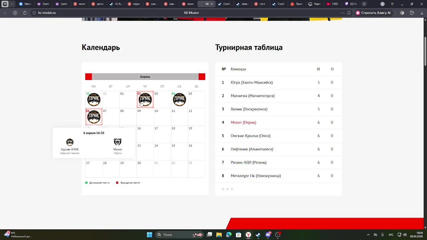427x240 pixels.
Task: Open the Gornyak match logo on April 02
Action: pos(145,100)
